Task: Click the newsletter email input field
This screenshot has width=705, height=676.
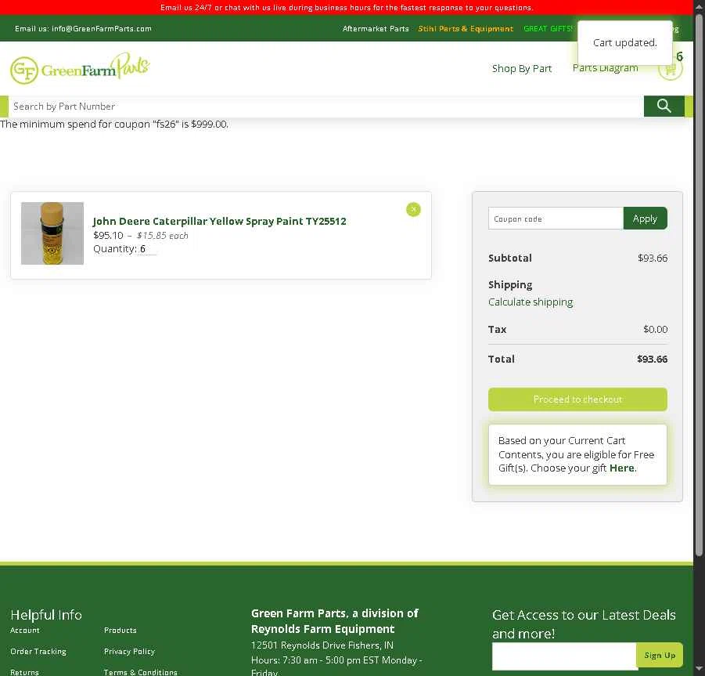Action: tap(564, 656)
